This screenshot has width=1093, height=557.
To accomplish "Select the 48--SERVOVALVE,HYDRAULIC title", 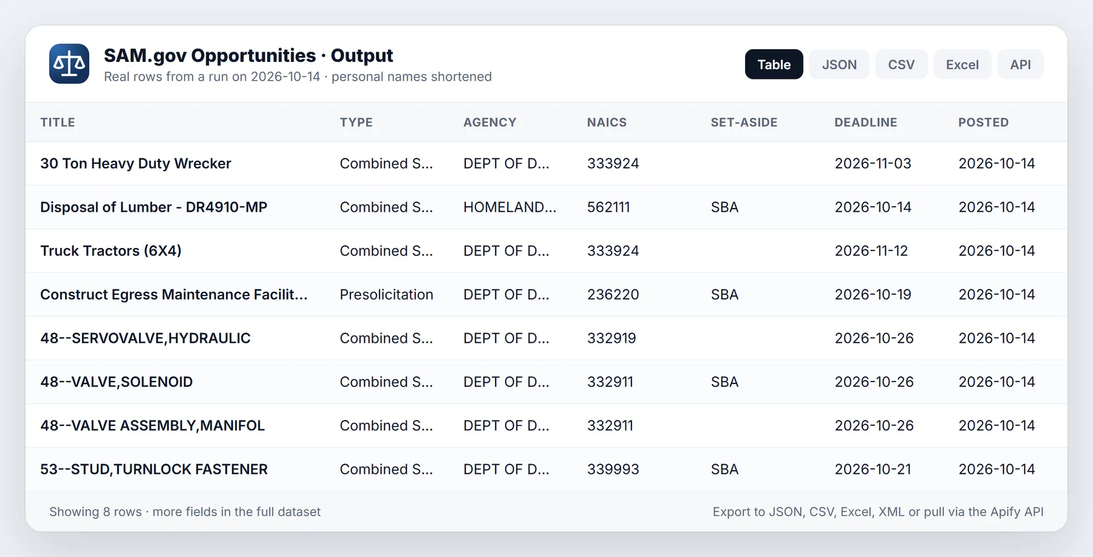I will point(145,338).
